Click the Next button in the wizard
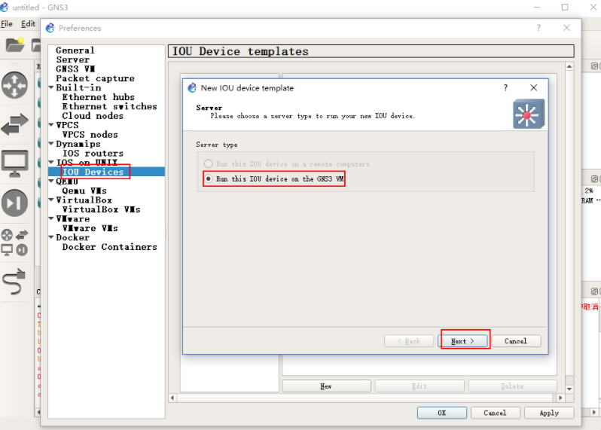The height and width of the screenshot is (430, 601). click(x=462, y=341)
